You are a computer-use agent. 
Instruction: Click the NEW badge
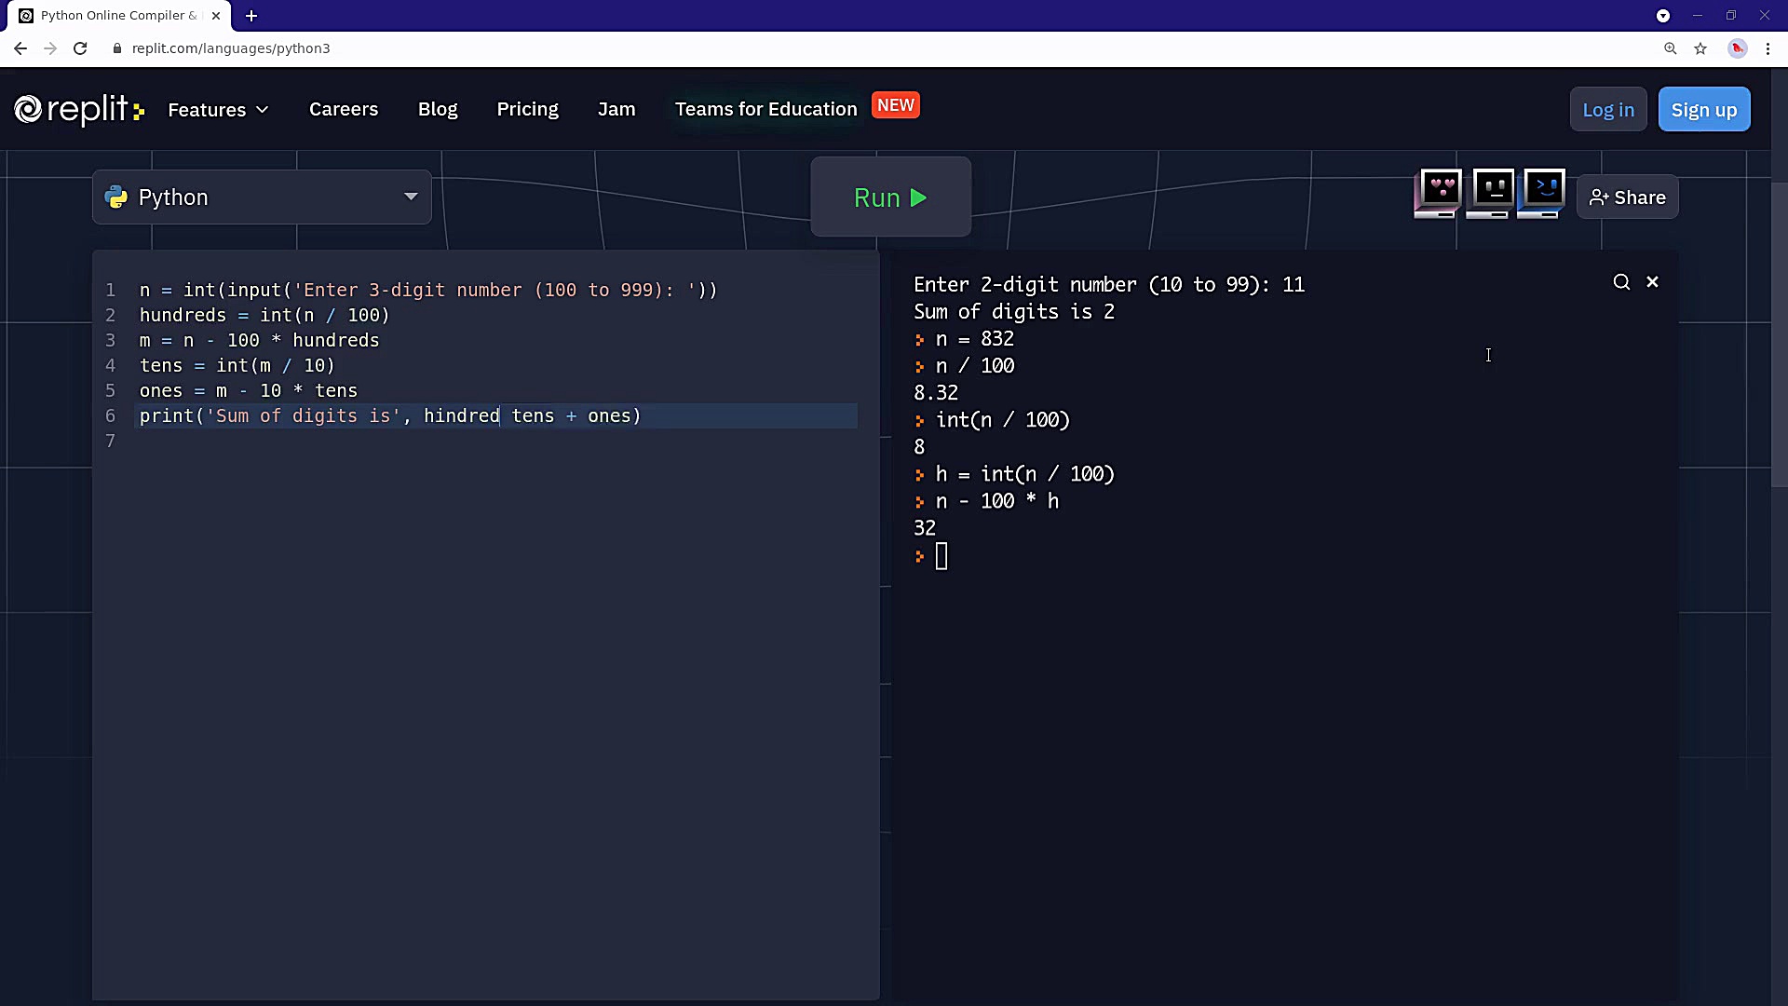pos(896,105)
